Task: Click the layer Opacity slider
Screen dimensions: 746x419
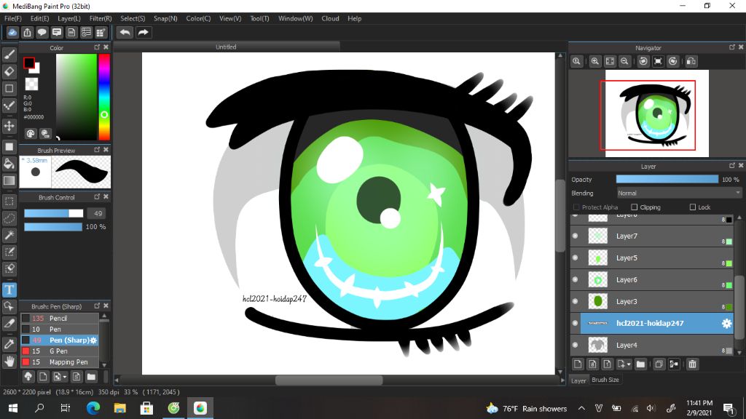Action: (x=667, y=180)
